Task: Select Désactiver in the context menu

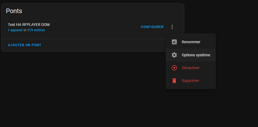Action: (x=191, y=68)
